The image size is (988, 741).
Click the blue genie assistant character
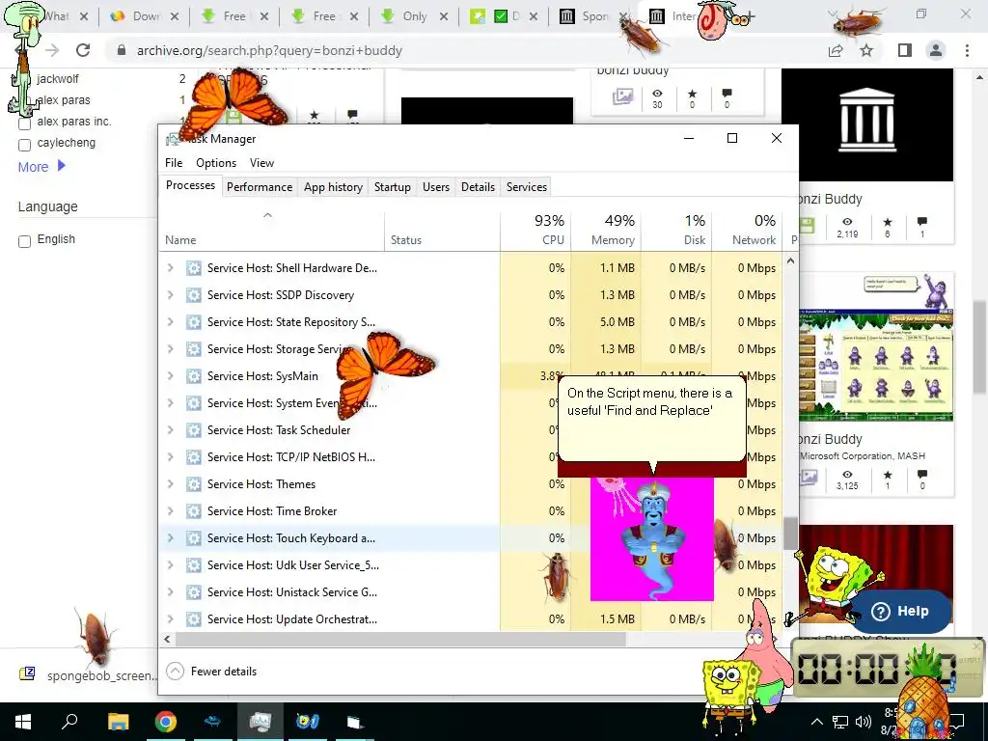coord(653,538)
